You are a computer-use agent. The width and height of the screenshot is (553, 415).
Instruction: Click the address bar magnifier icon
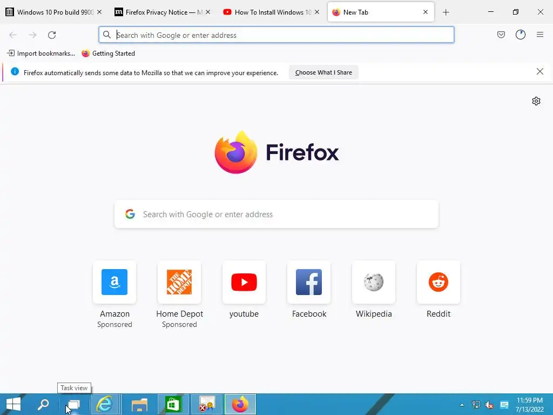tap(106, 35)
